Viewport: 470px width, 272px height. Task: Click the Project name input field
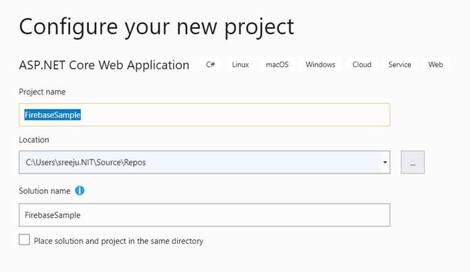[204, 115]
